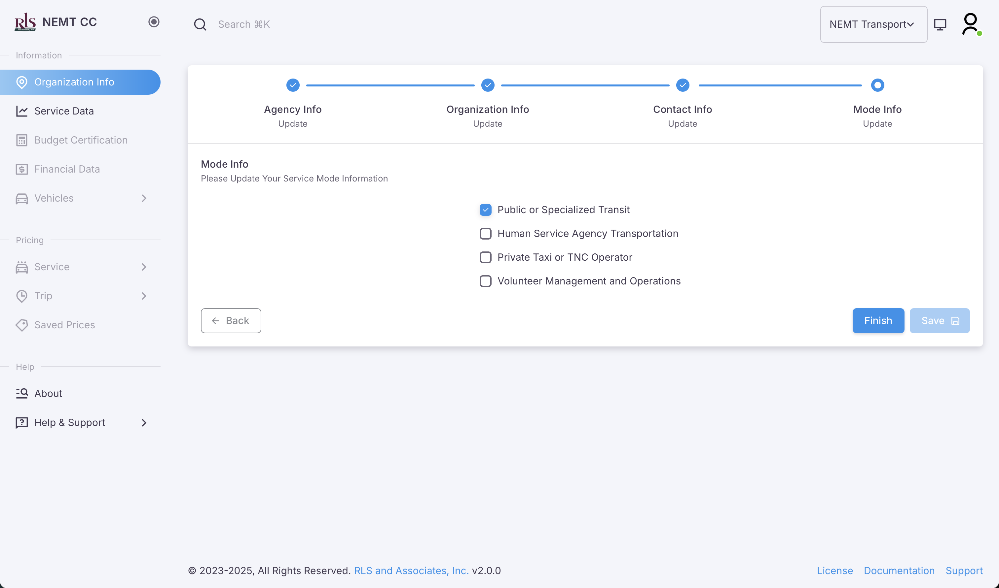999x588 pixels.
Task: Check Human Service Agency Transportation
Action: [485, 233]
